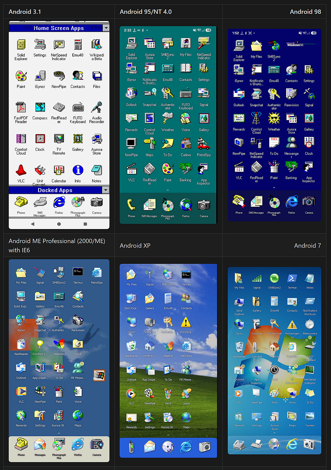This screenshot has width=331, height=470.
Task: Open app drawer chevron in Android ME screen
Action: (x=59, y=433)
